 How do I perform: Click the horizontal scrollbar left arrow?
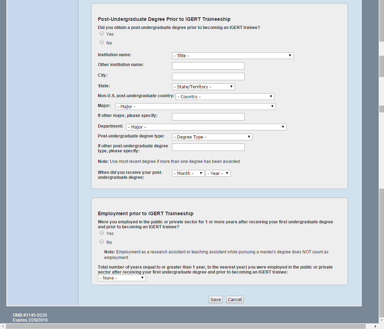(2, 326)
